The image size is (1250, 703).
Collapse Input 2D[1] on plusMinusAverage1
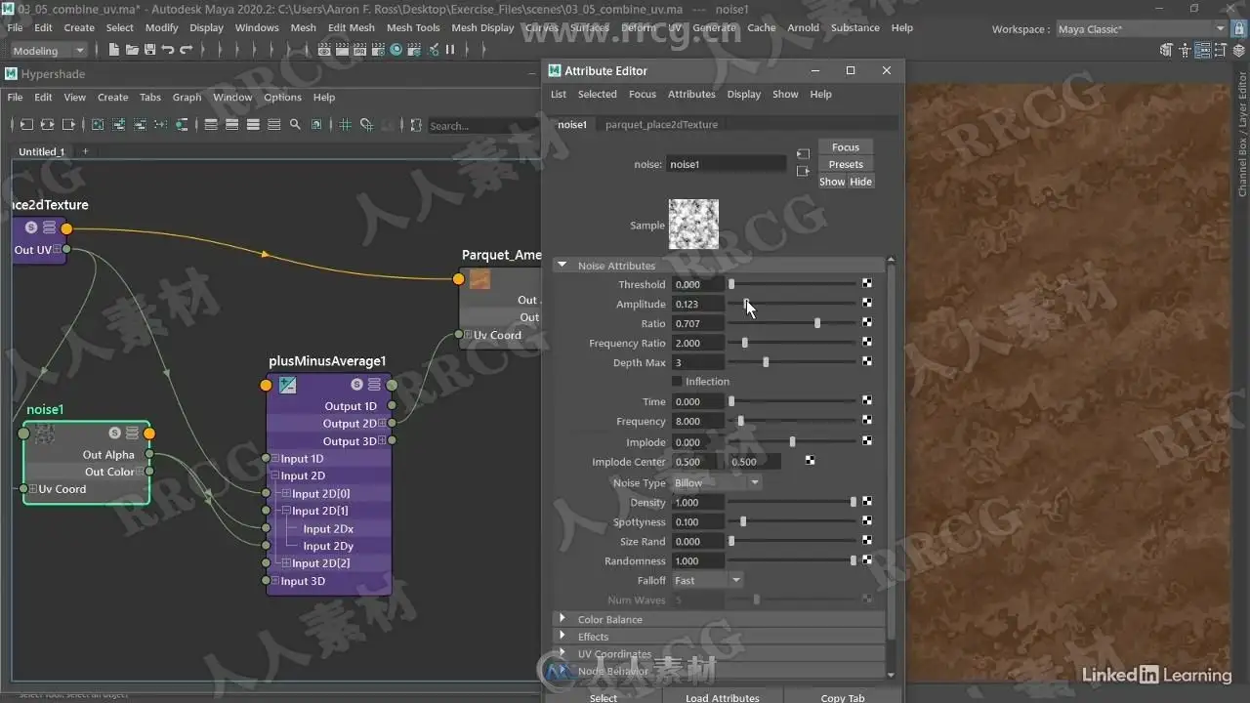(286, 511)
